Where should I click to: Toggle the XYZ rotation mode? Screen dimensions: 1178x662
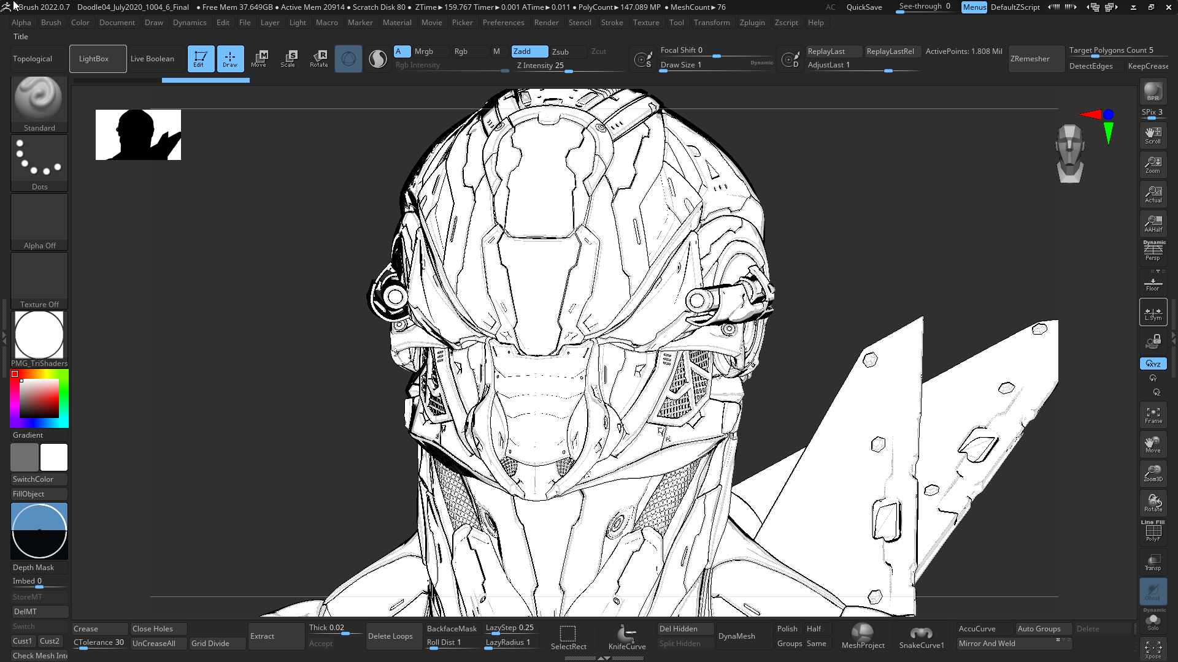1153,363
